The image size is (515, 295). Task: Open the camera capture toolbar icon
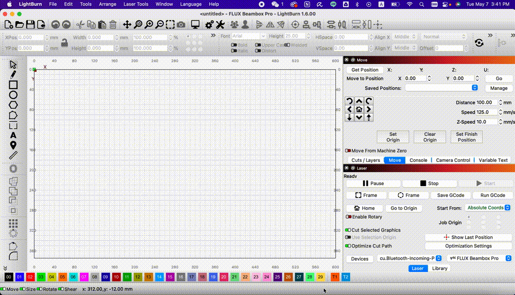[x=181, y=24]
